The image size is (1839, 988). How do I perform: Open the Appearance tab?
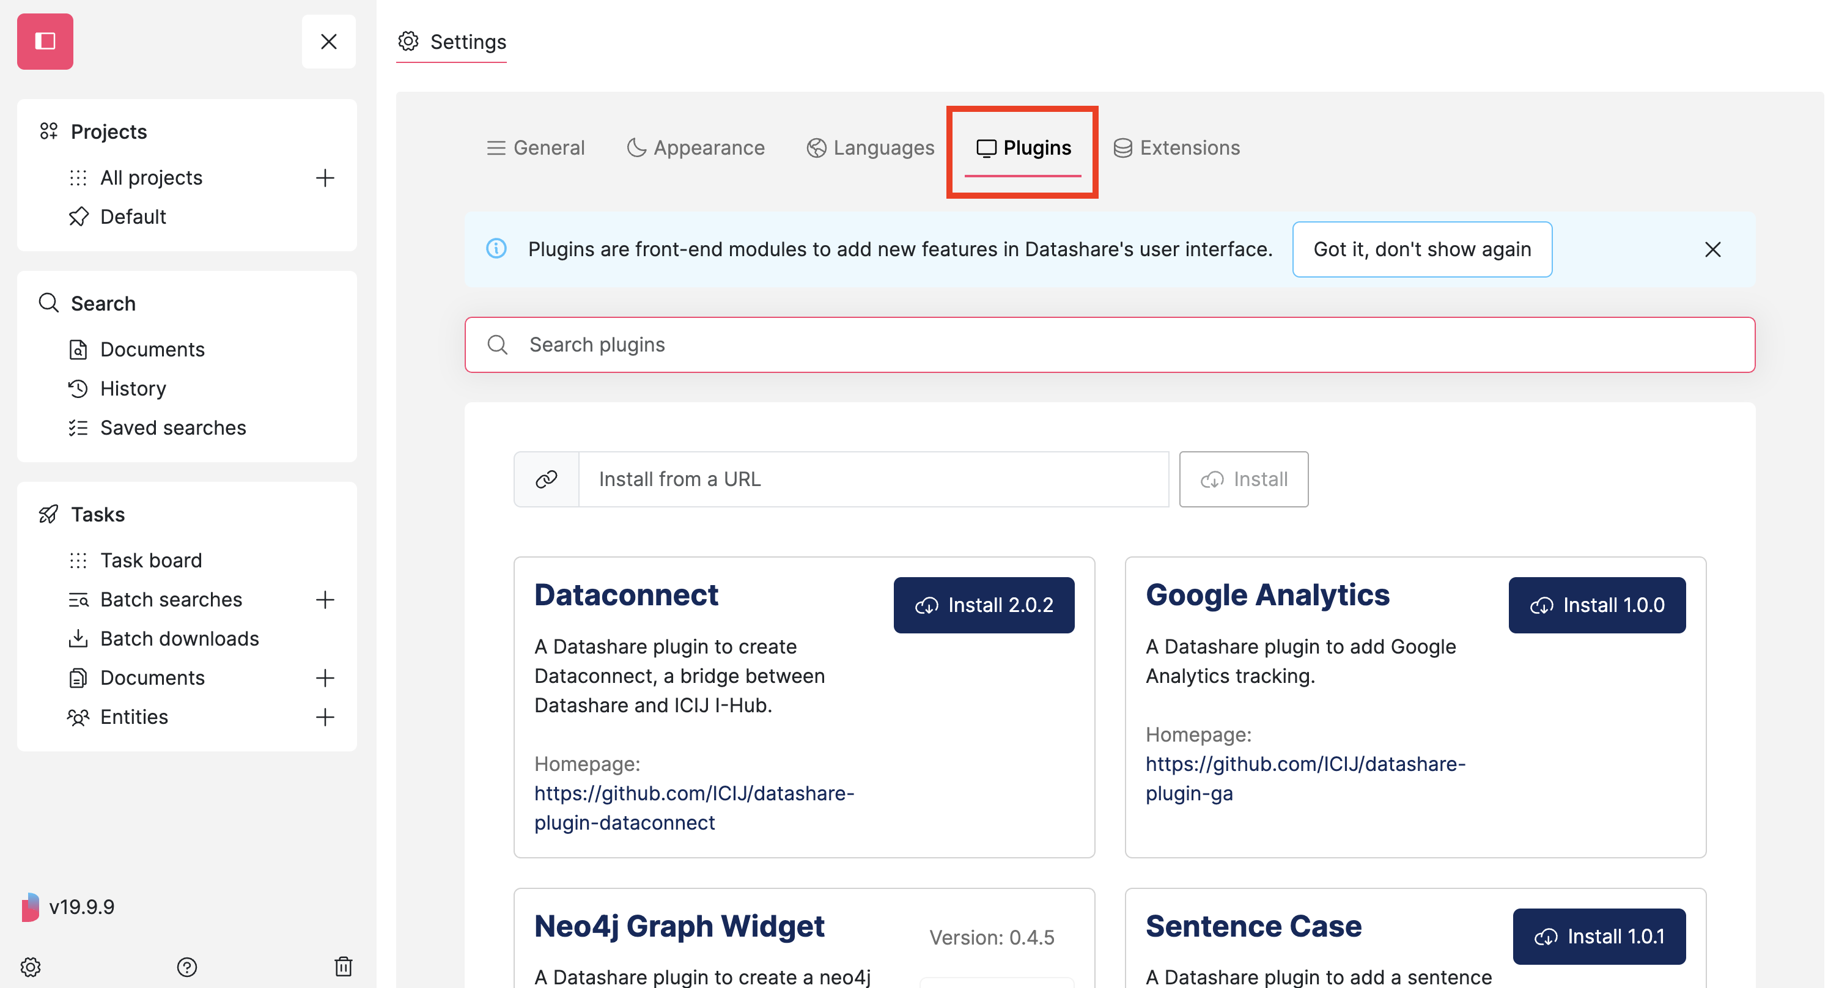click(x=695, y=147)
